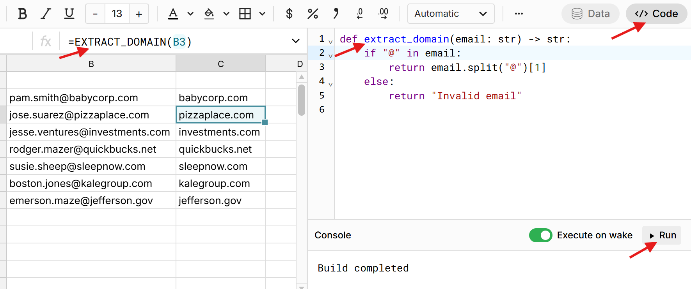The width and height of the screenshot is (691, 289).
Task: Switch to the Data tab
Action: pos(590,14)
